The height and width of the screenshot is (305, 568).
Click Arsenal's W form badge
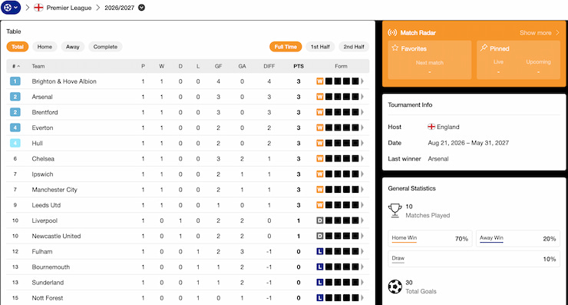pos(320,97)
